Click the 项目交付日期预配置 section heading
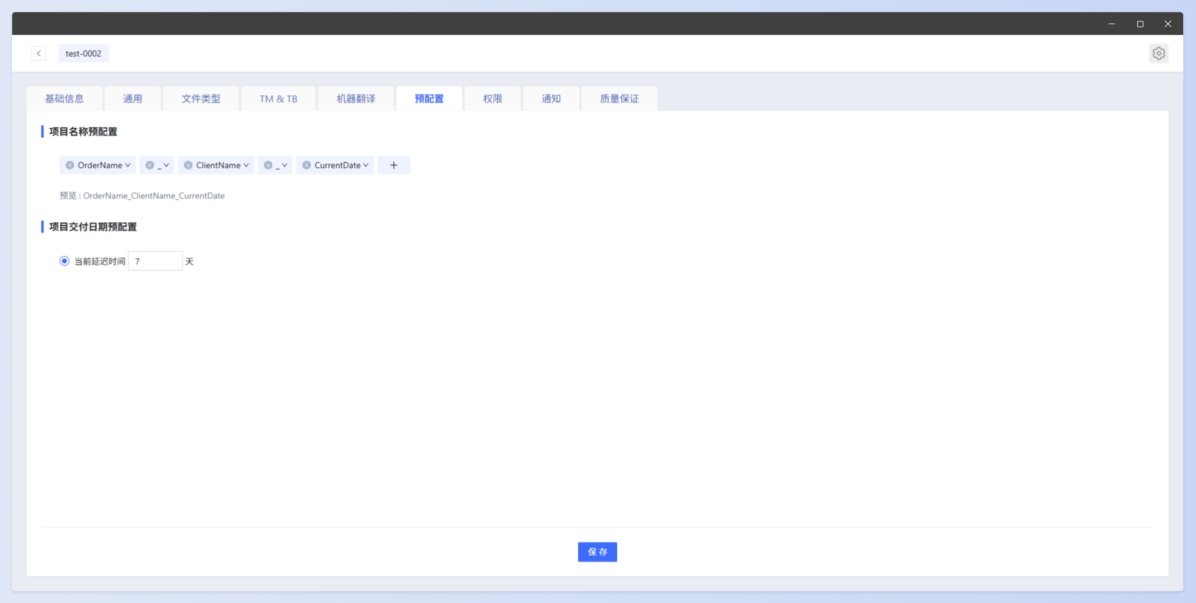 pos(93,226)
